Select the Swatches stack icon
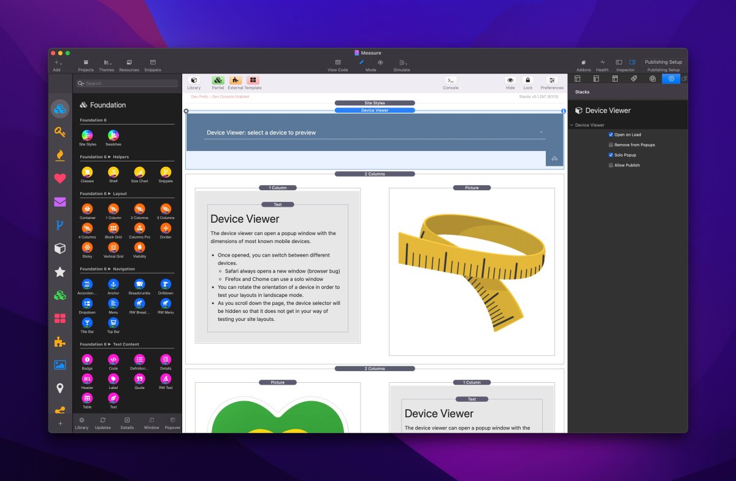Screen dimensions: 736x481 point(113,135)
